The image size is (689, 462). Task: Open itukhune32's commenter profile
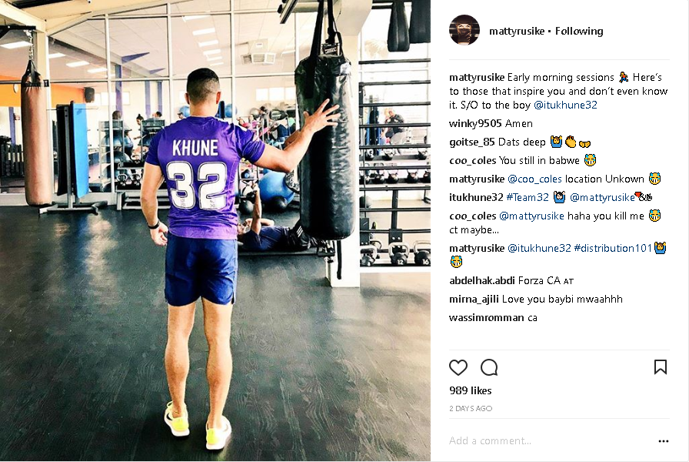[x=476, y=198]
